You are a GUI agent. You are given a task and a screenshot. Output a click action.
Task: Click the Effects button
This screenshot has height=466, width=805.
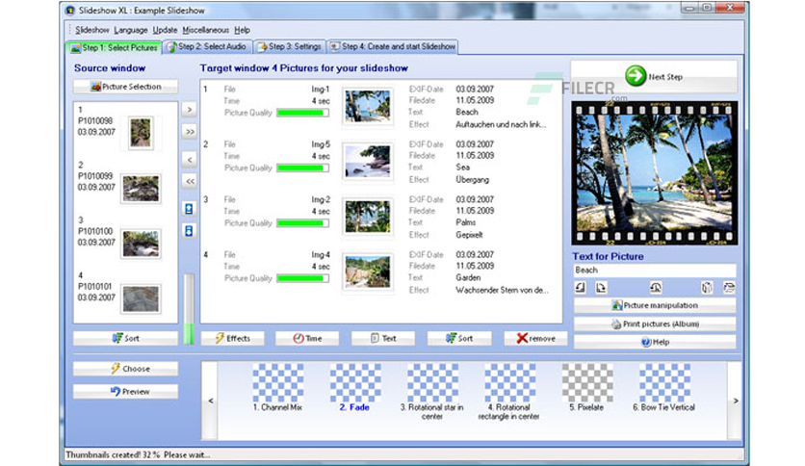(233, 338)
